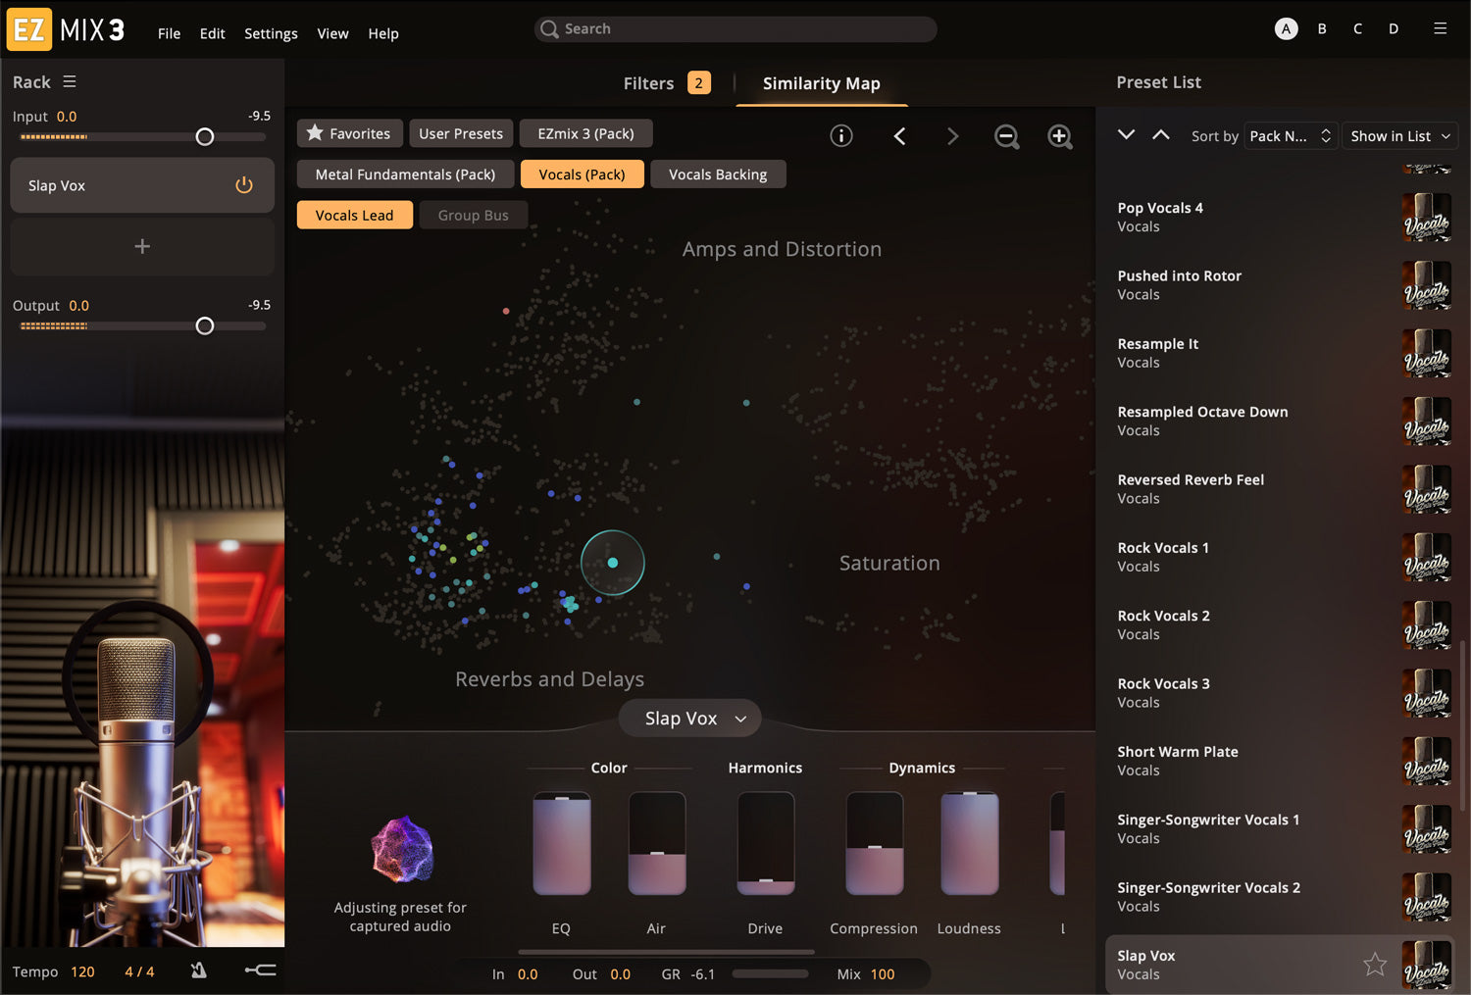Click the macro controls horizontal scrollbar
The width and height of the screenshot is (1471, 995).
(x=666, y=951)
